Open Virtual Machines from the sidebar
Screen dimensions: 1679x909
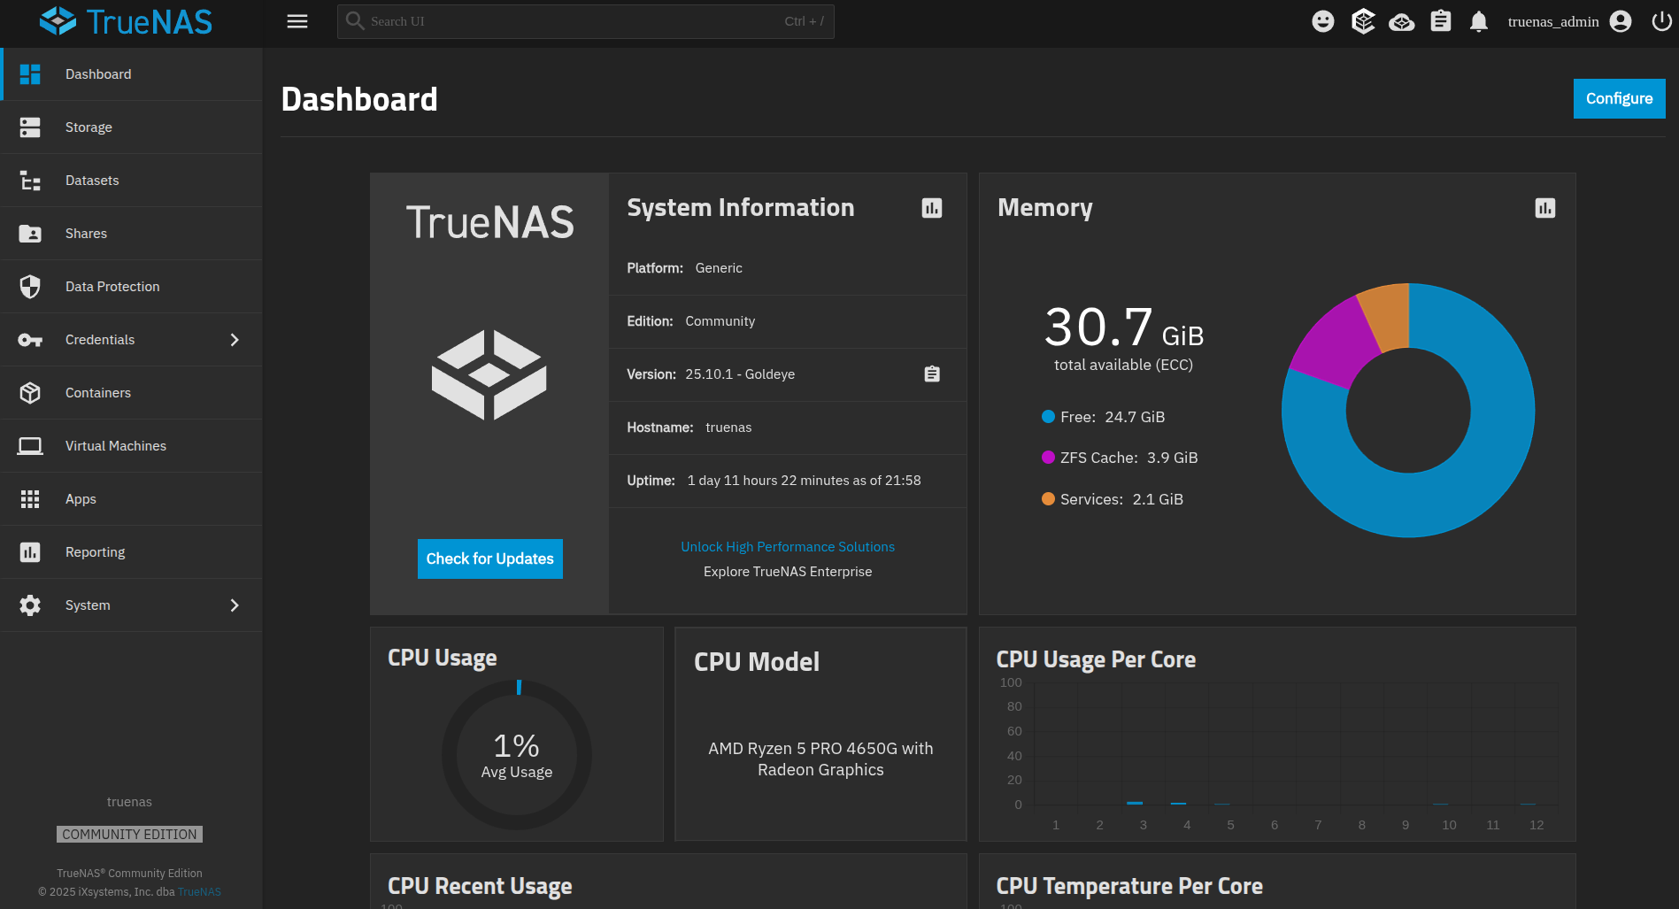pos(115,446)
